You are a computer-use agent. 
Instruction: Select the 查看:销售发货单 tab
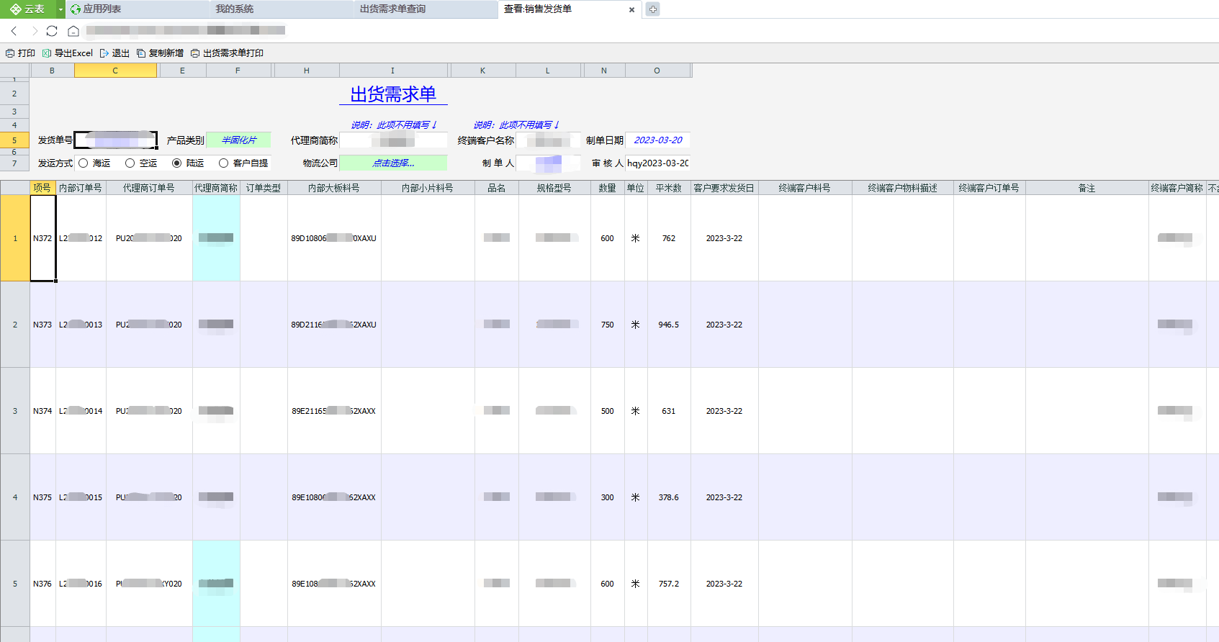pos(538,9)
